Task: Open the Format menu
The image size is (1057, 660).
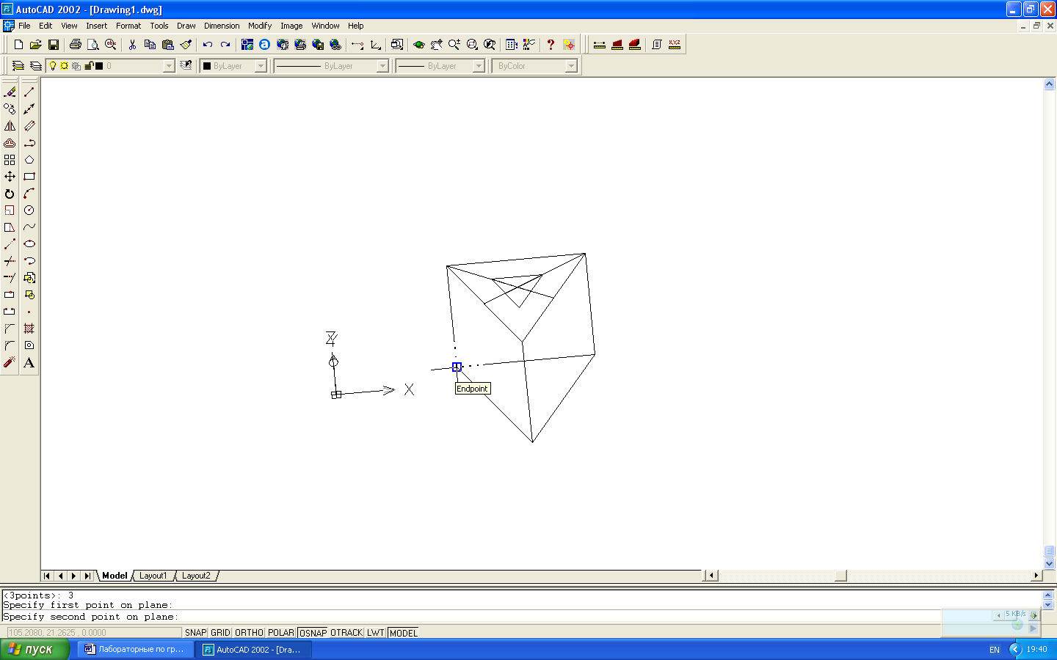Action: pos(128,26)
